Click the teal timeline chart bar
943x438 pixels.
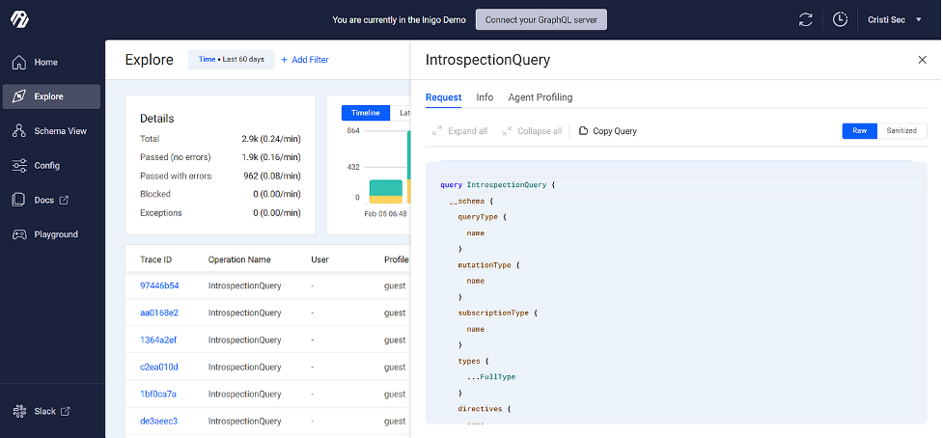click(x=385, y=187)
